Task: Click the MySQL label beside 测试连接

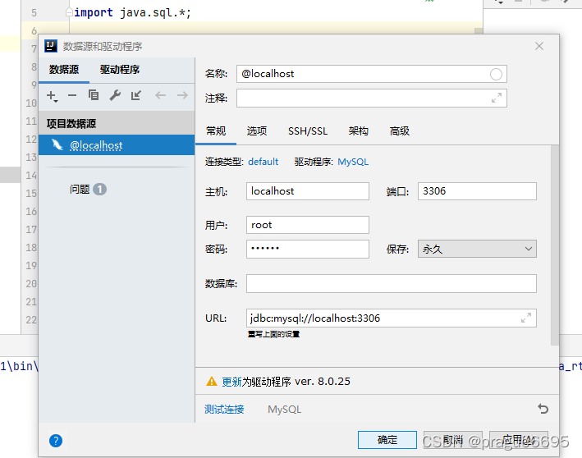Action: coord(284,409)
